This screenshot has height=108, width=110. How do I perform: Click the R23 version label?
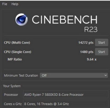(x=91, y=29)
